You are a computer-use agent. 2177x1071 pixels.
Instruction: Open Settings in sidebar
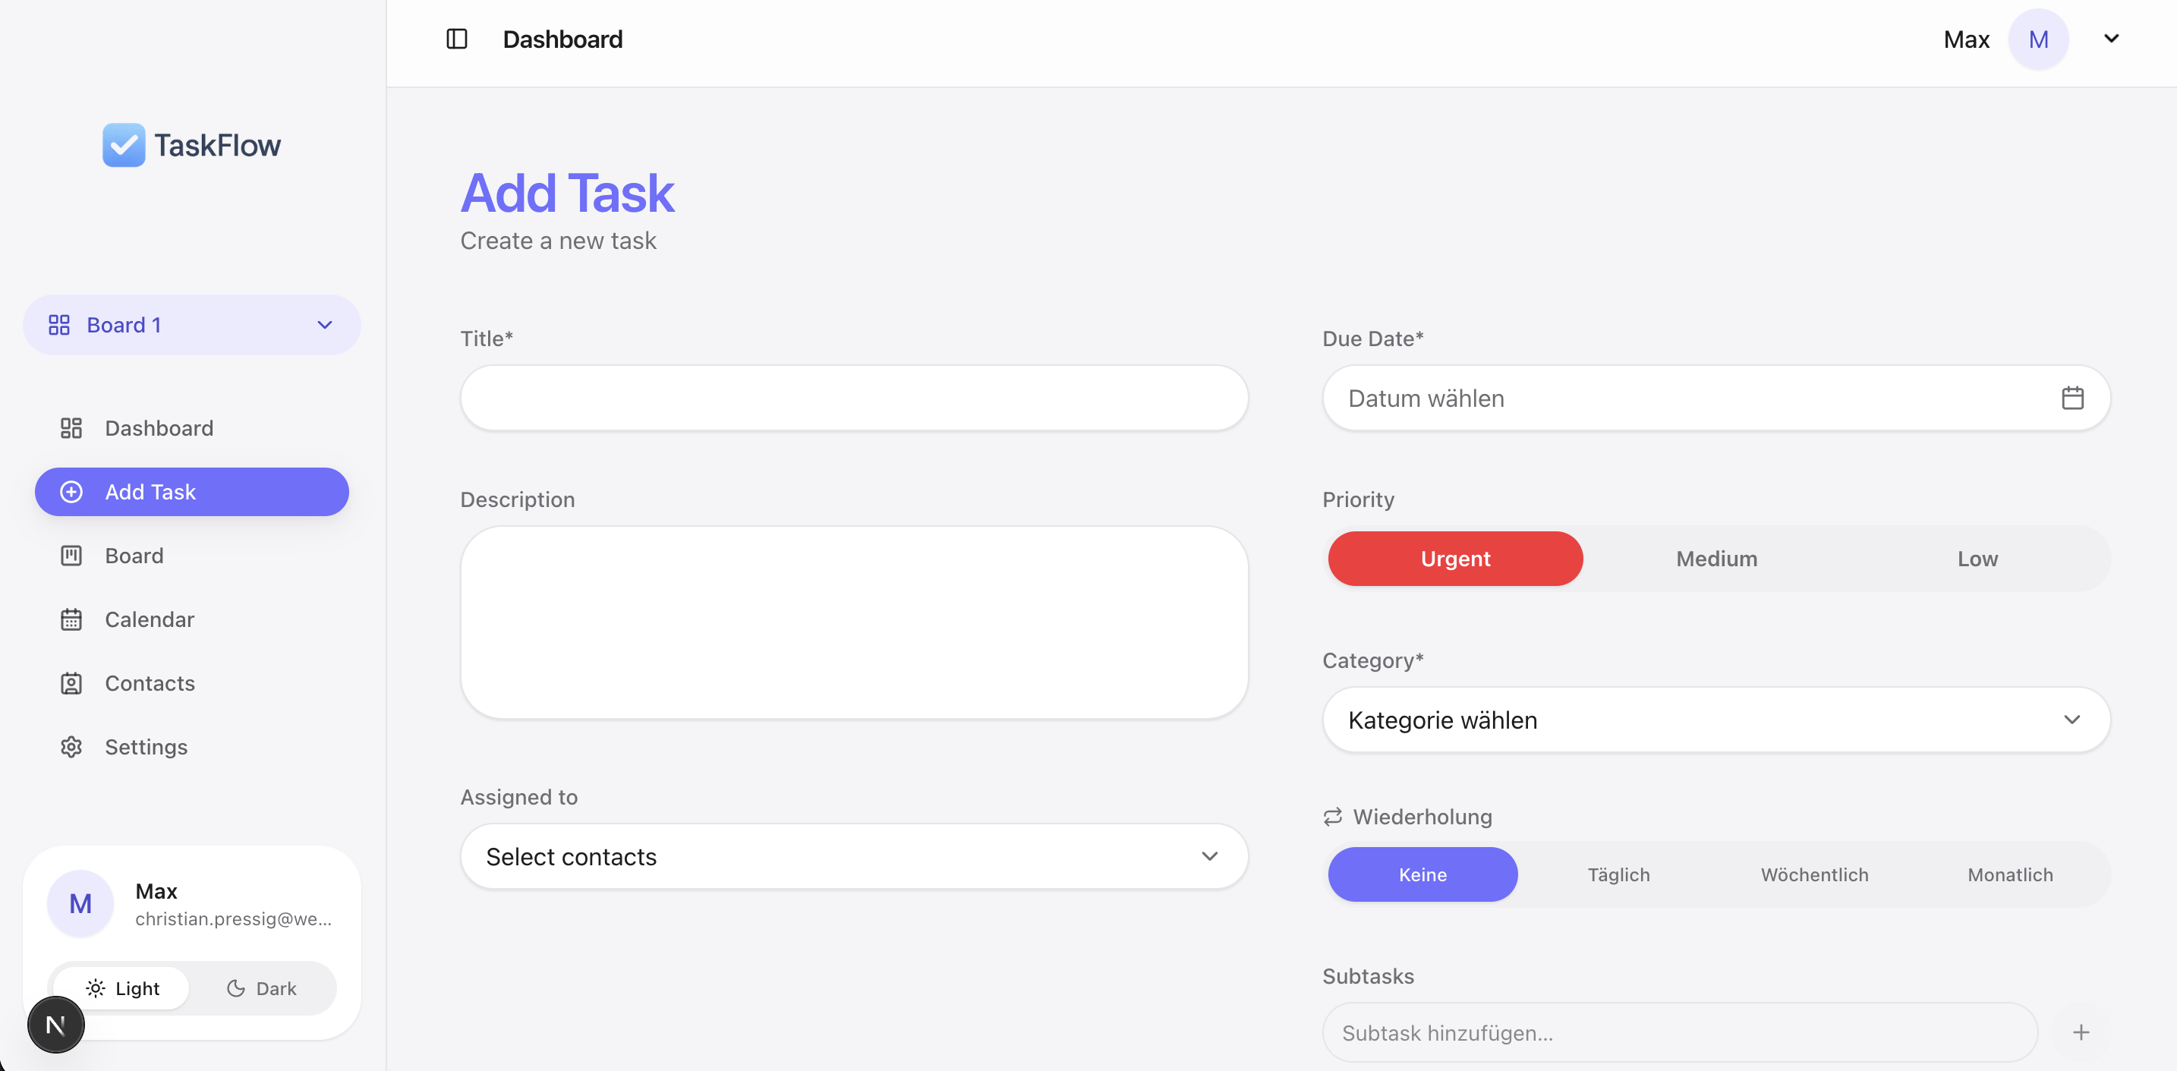pos(192,747)
